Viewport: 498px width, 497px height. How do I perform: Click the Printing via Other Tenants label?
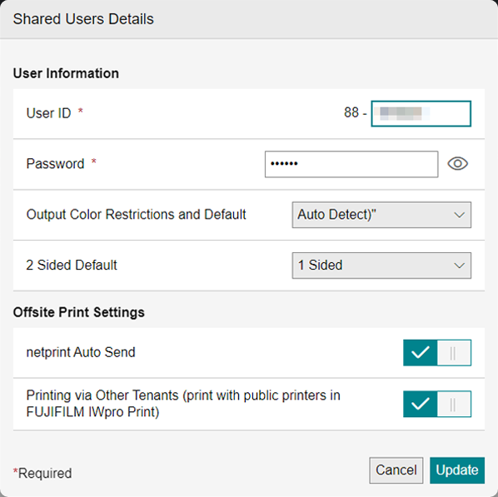tap(183, 404)
